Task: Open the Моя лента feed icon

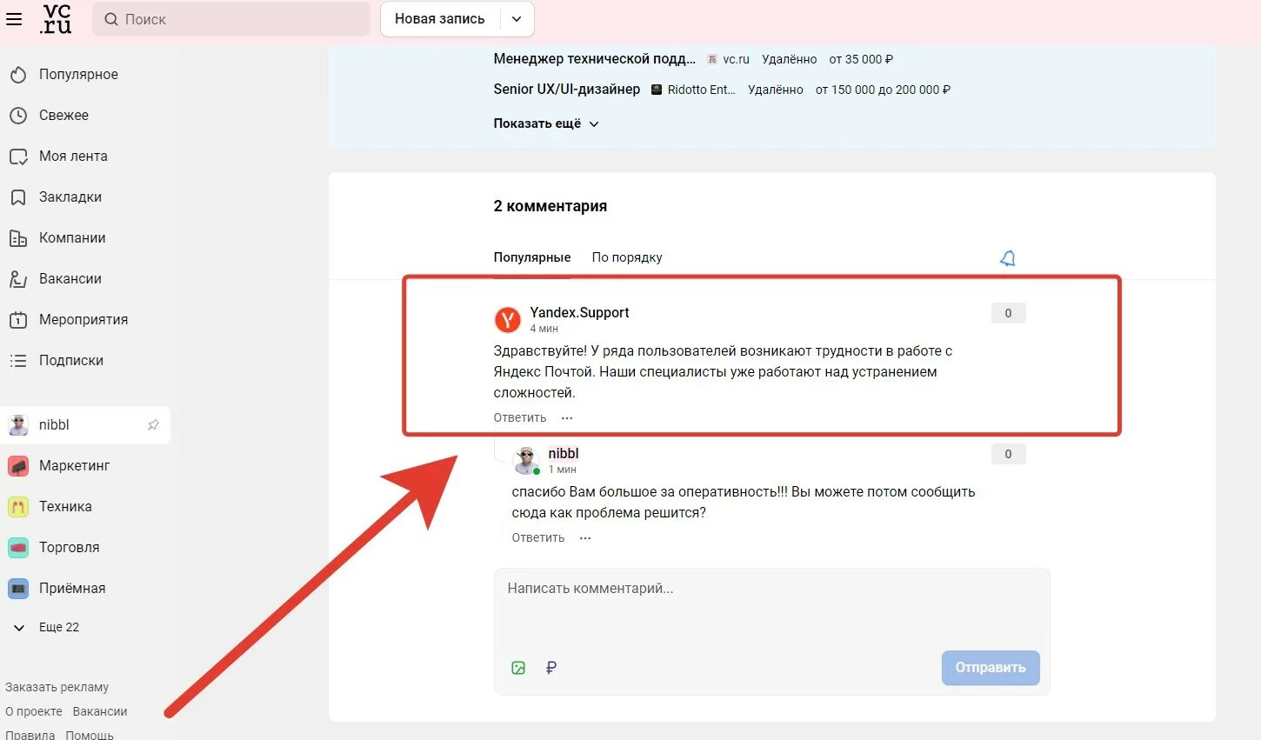Action: pyautogui.click(x=18, y=157)
